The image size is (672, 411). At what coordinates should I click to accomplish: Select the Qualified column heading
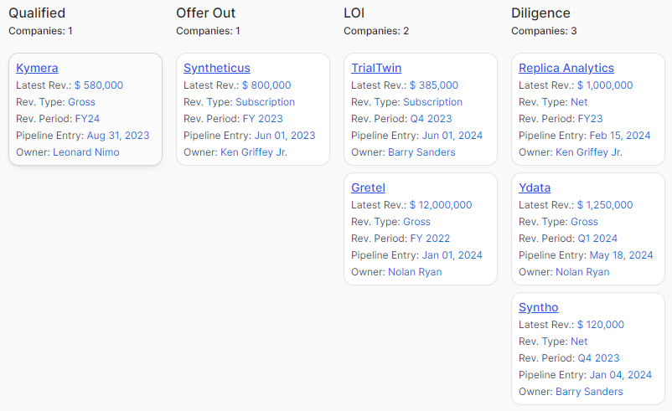[x=37, y=13]
